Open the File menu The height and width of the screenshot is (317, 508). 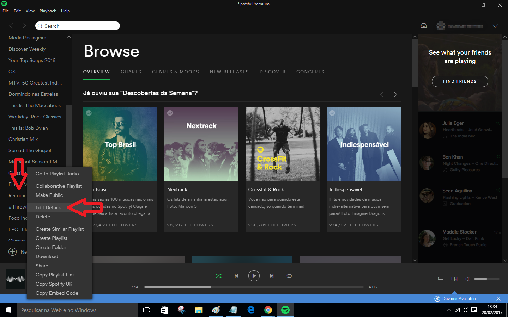[6, 11]
